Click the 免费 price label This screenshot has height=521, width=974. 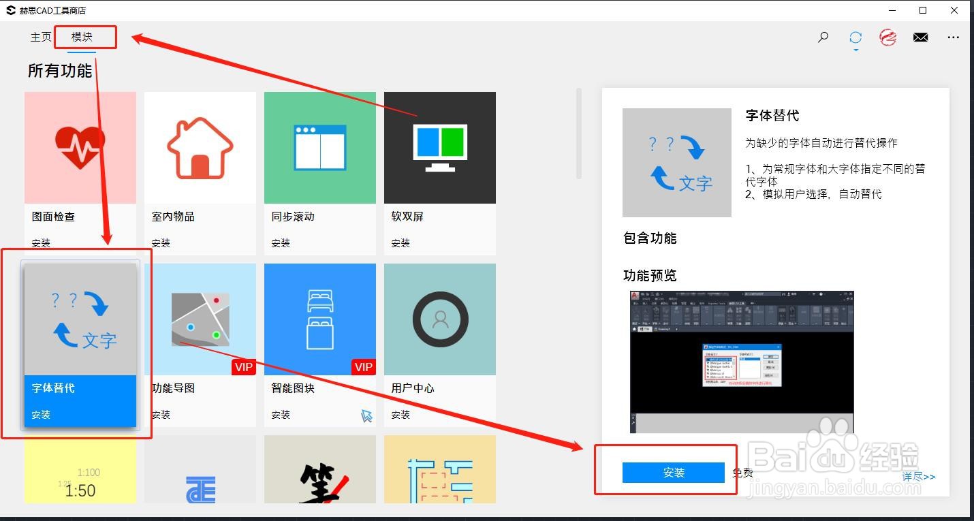743,473
